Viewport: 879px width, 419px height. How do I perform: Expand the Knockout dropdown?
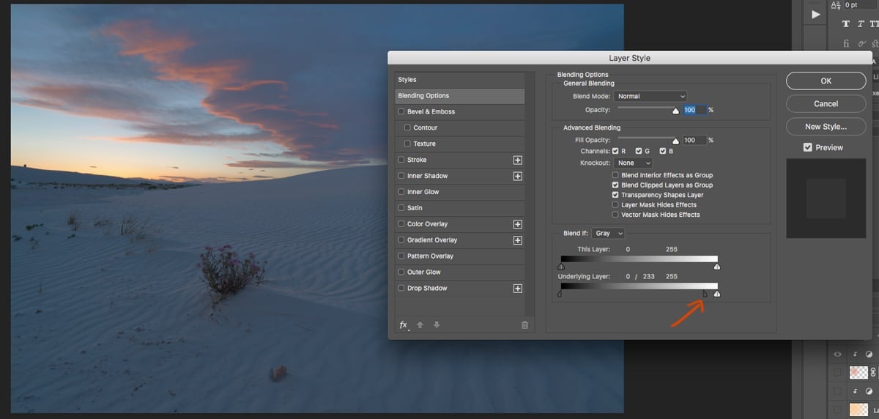(634, 163)
